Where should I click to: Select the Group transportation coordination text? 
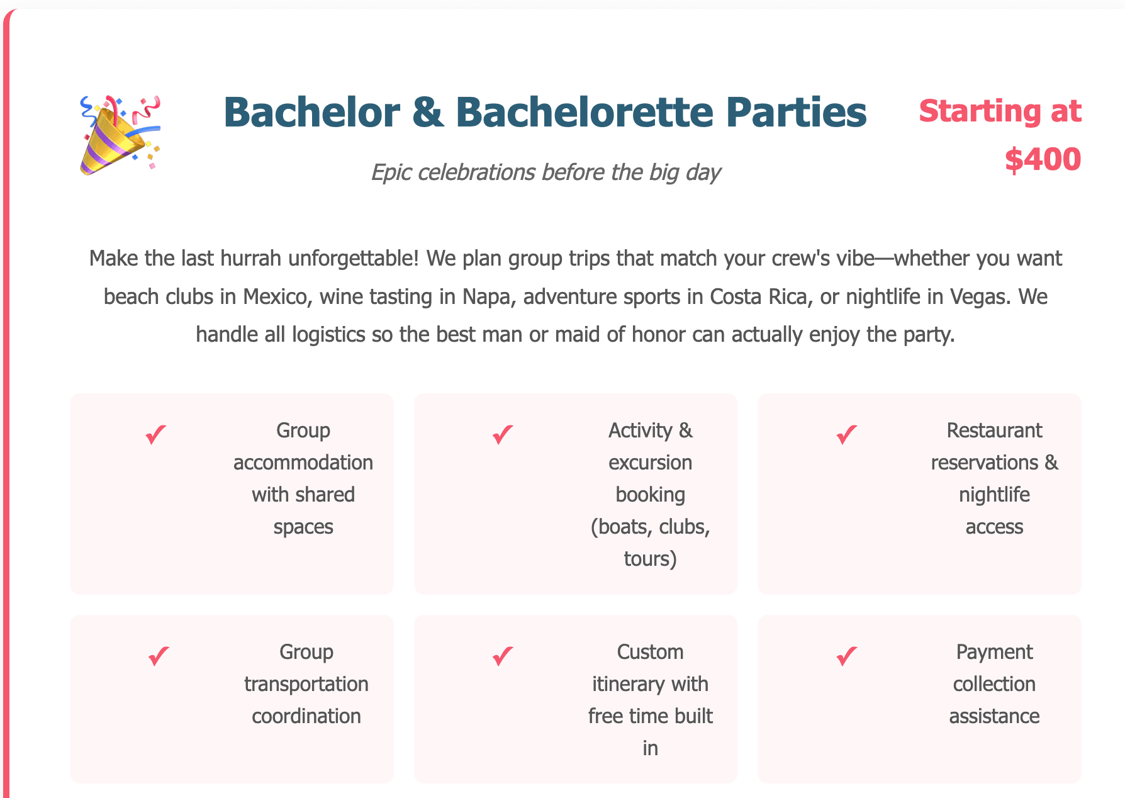(306, 684)
